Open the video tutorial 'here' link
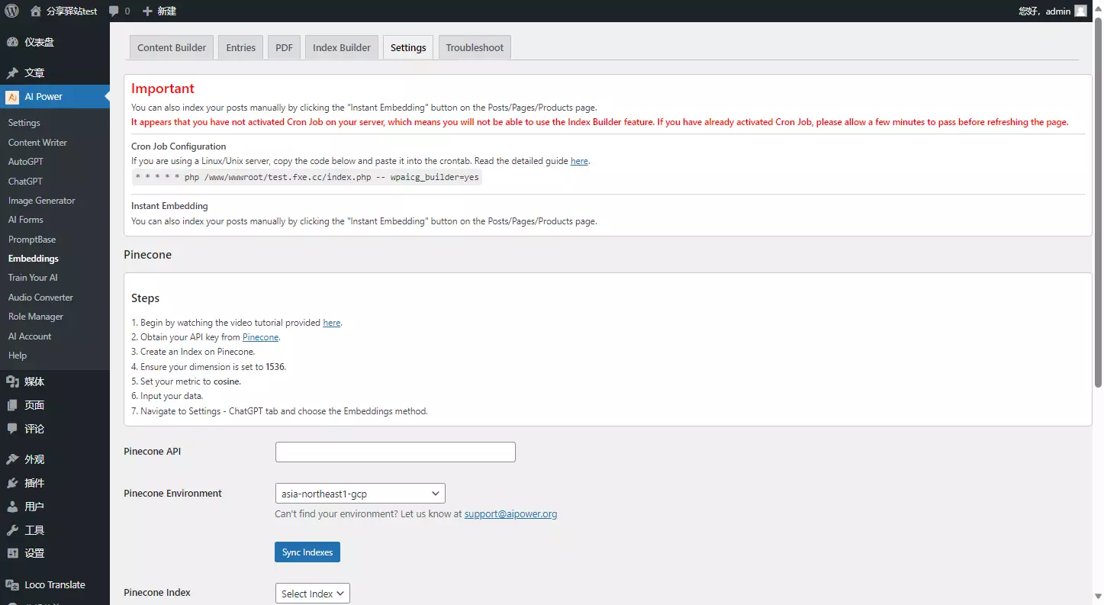This screenshot has height=605, width=1104. click(332, 323)
